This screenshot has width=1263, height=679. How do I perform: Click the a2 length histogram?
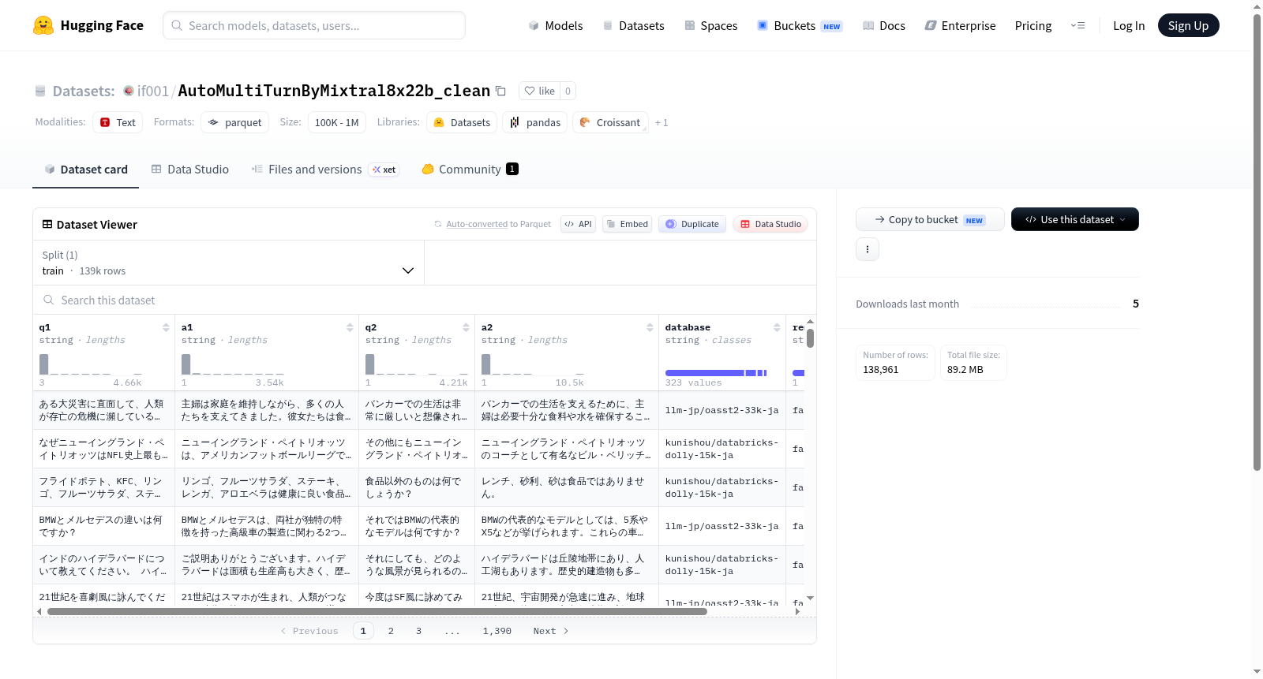pyautogui.click(x=533, y=364)
